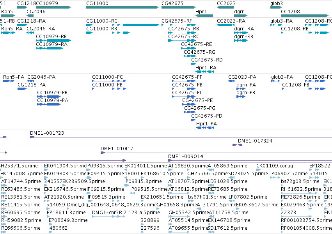Click protein CG2046-PA label

click(x=41, y=77)
